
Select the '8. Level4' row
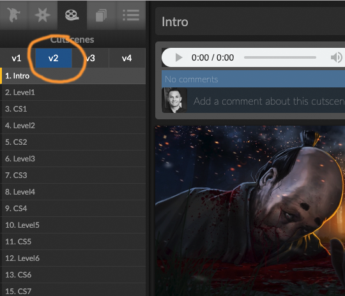(73, 192)
